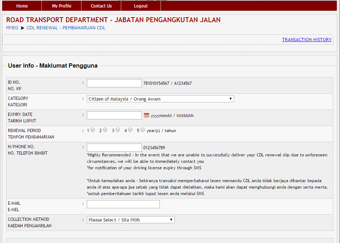Screen dimensions: 340x243
Task: Click the Expiry Date input field
Action: [114, 115]
